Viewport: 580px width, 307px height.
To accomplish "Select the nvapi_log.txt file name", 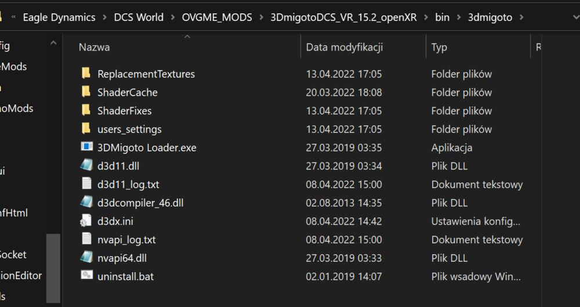I will 126,240.
